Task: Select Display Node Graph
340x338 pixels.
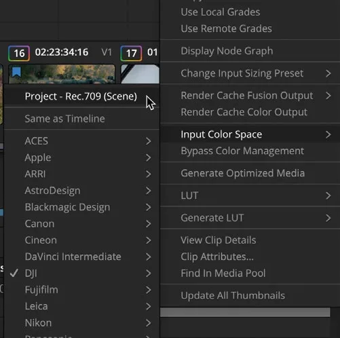Action: coord(250,51)
